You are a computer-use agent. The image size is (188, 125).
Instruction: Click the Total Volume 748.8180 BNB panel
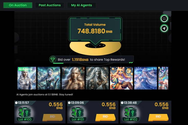click(95, 29)
